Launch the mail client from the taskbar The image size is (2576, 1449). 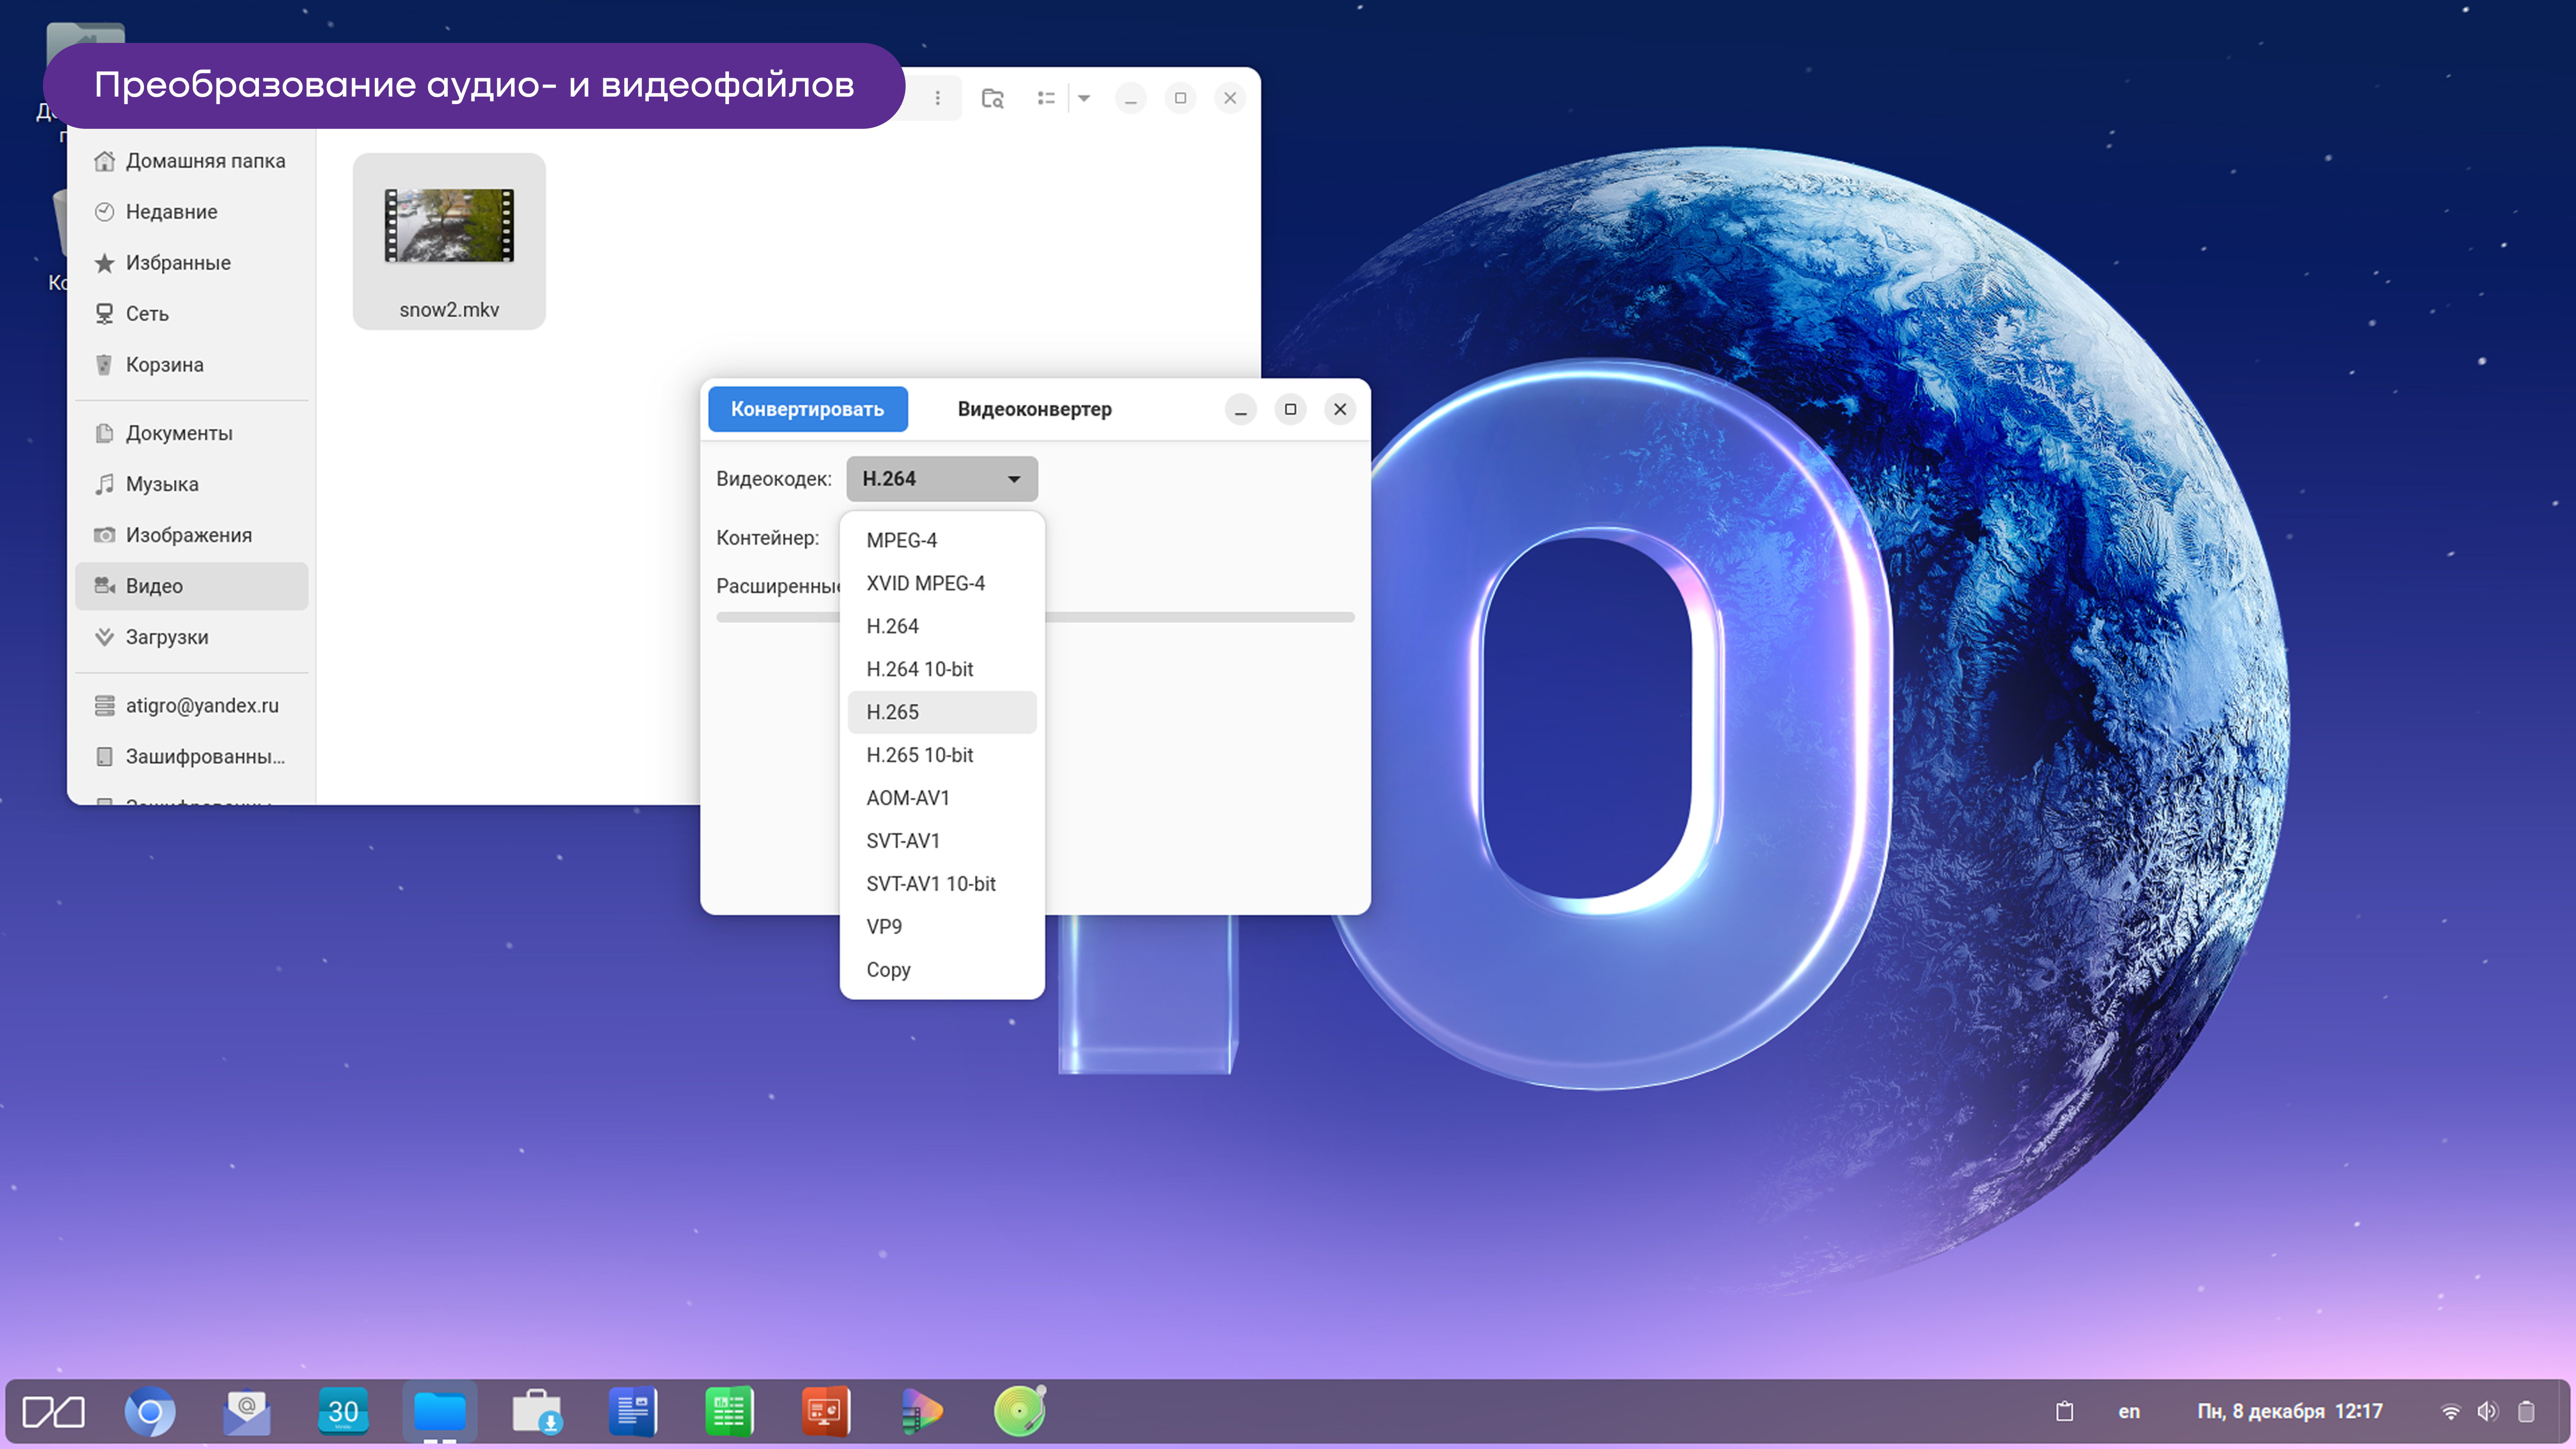(246, 1411)
